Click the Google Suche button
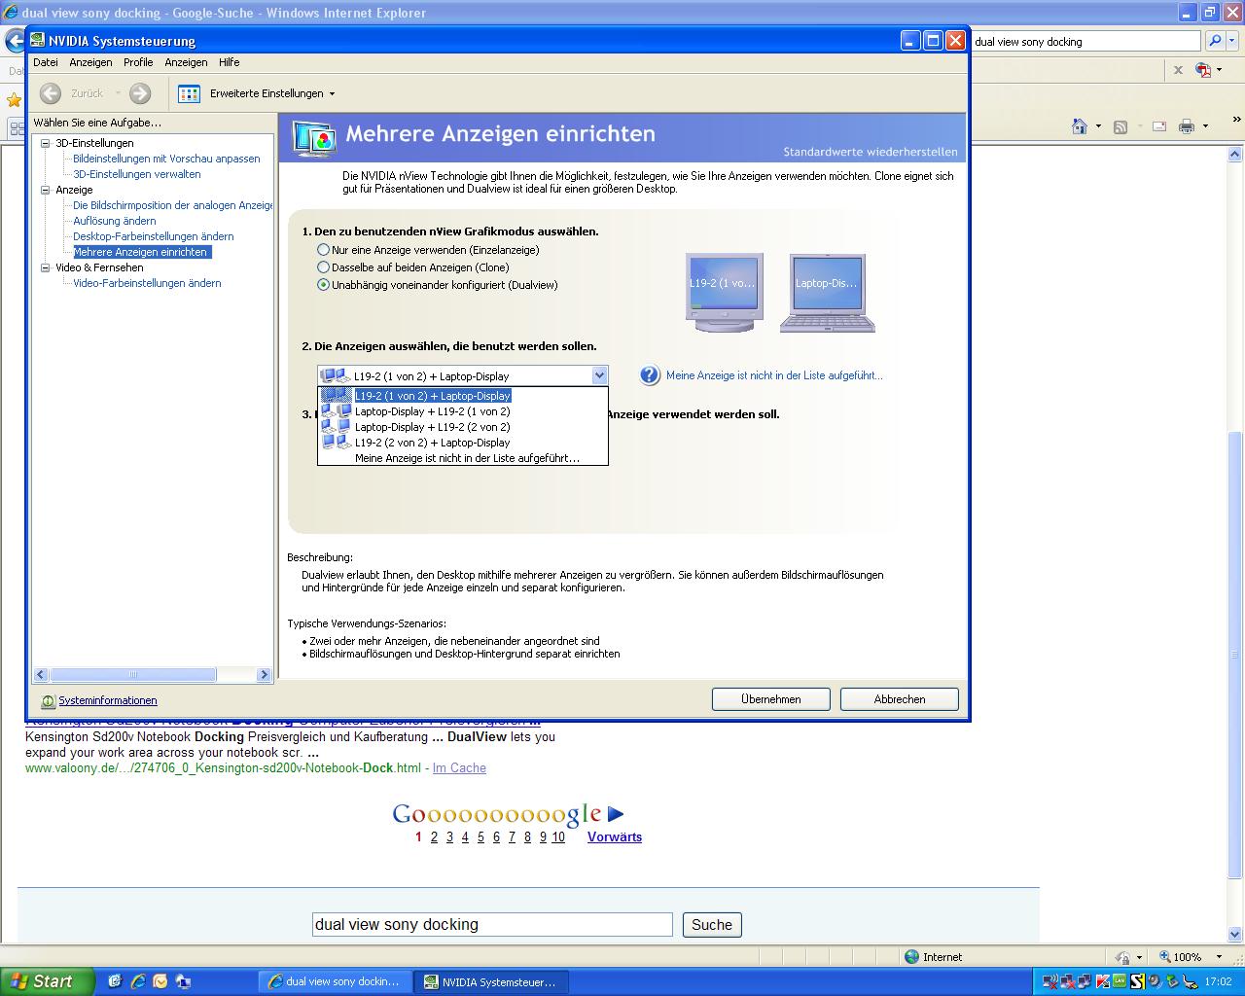This screenshot has width=1245, height=996. click(712, 925)
